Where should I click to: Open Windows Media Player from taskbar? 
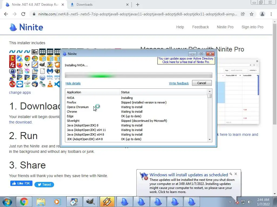57,202
